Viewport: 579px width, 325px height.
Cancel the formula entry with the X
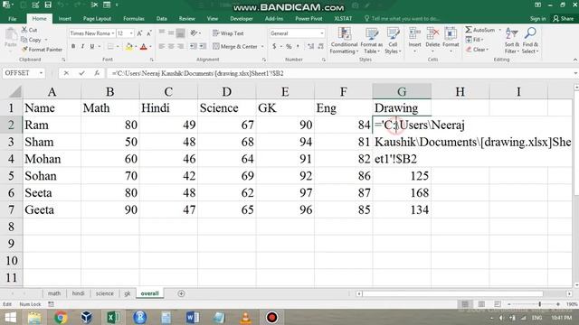tap(66, 73)
